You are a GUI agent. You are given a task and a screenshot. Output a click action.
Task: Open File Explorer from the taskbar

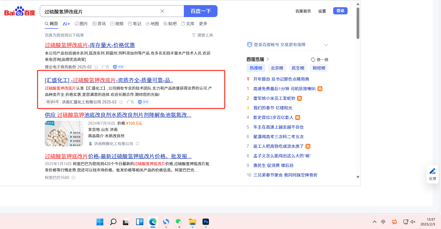[192, 222]
